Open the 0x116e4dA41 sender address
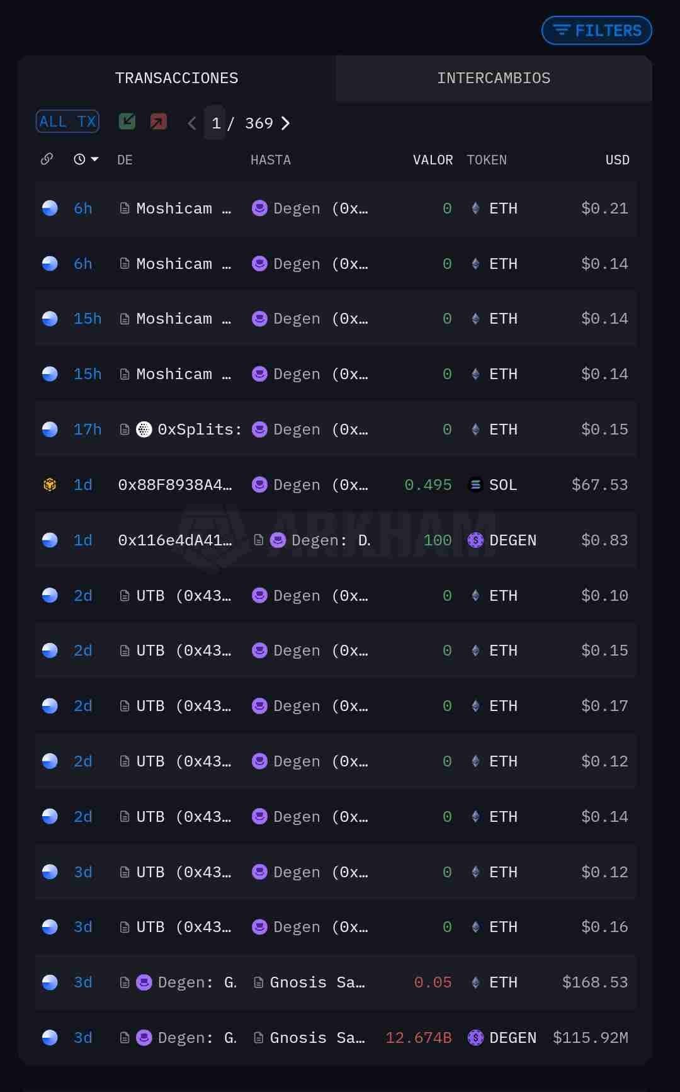Screen dimensions: 680x1092 pyautogui.click(x=175, y=540)
